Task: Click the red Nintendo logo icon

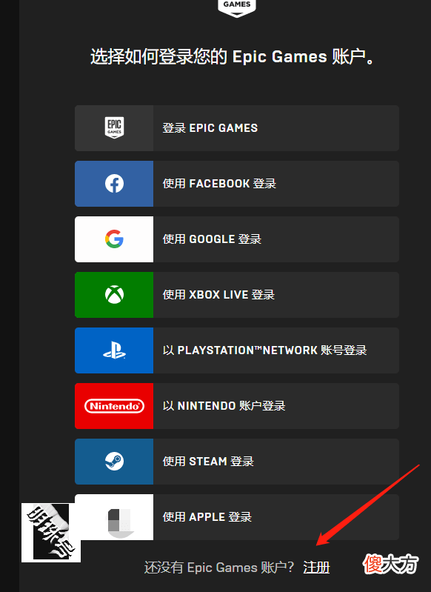Action: tap(114, 406)
